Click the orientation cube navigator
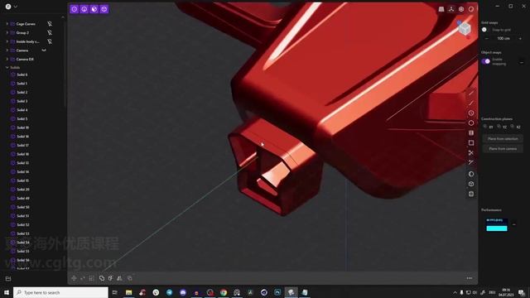Image resolution: width=530 pixels, height=298 pixels. [465, 29]
